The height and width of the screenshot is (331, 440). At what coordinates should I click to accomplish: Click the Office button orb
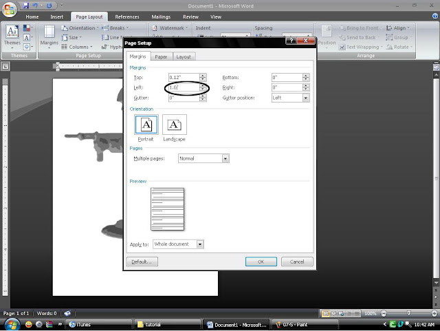tap(9, 9)
